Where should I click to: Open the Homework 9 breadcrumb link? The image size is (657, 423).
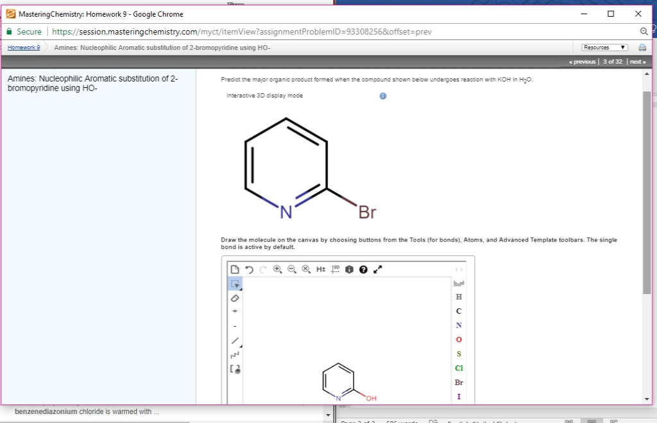[23, 47]
